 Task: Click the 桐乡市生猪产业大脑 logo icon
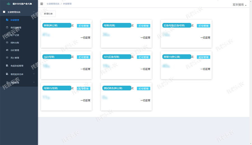(x=8, y=4)
